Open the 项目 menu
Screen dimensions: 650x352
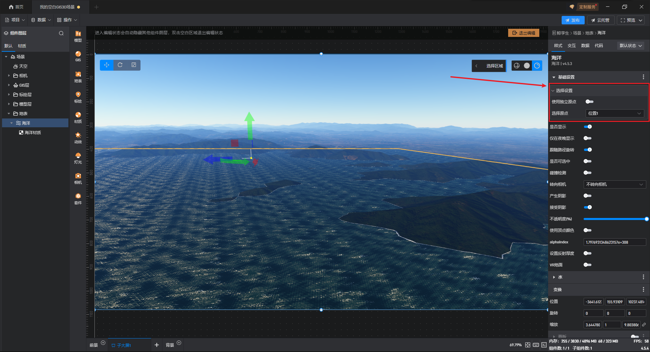point(15,20)
